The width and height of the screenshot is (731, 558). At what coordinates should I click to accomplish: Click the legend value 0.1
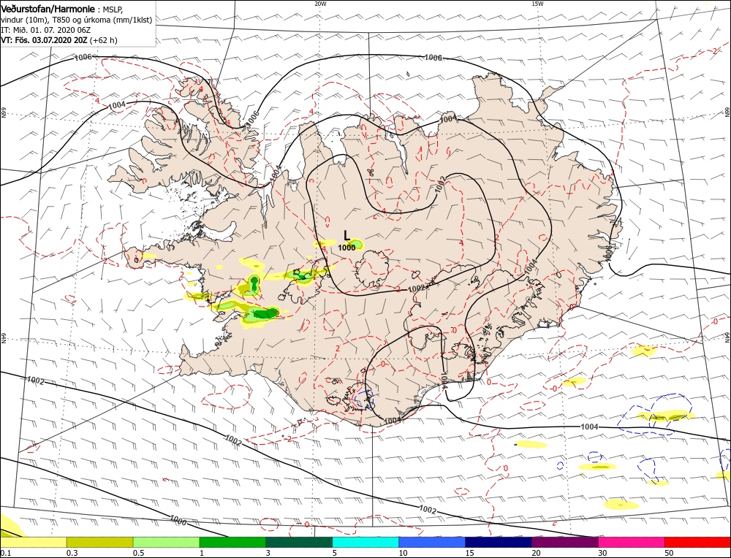pyautogui.click(x=6, y=553)
